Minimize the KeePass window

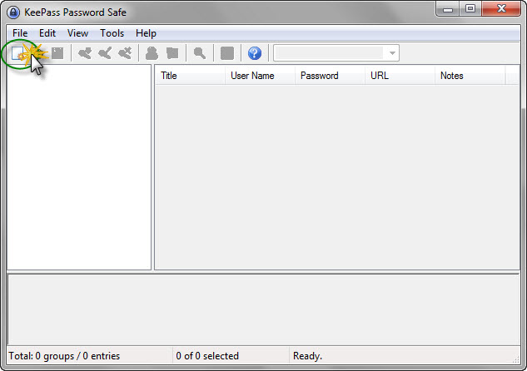point(448,8)
